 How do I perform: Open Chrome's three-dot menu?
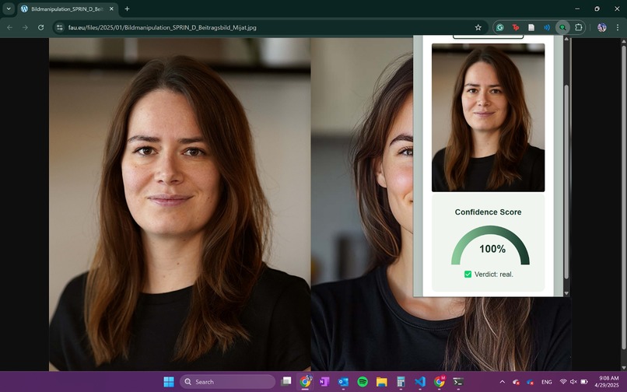pyautogui.click(x=618, y=27)
